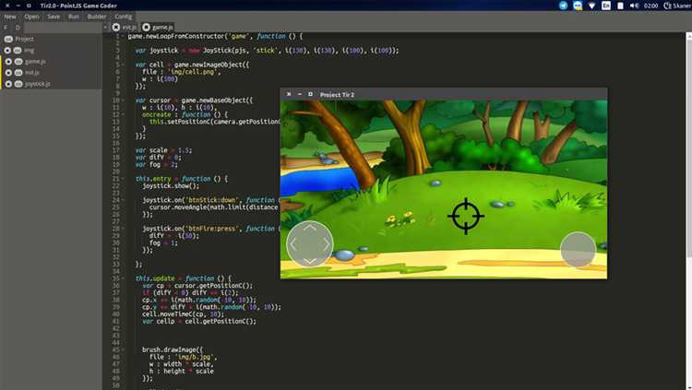
Task: Select init.js in the project tree
Action: 31,72
